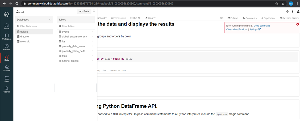The width and height of the screenshot is (300, 121).
Task: Open the Jobs page
Action: 7,79
